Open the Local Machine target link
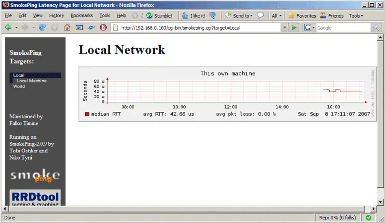The height and width of the screenshot is (223, 385). [x=31, y=81]
